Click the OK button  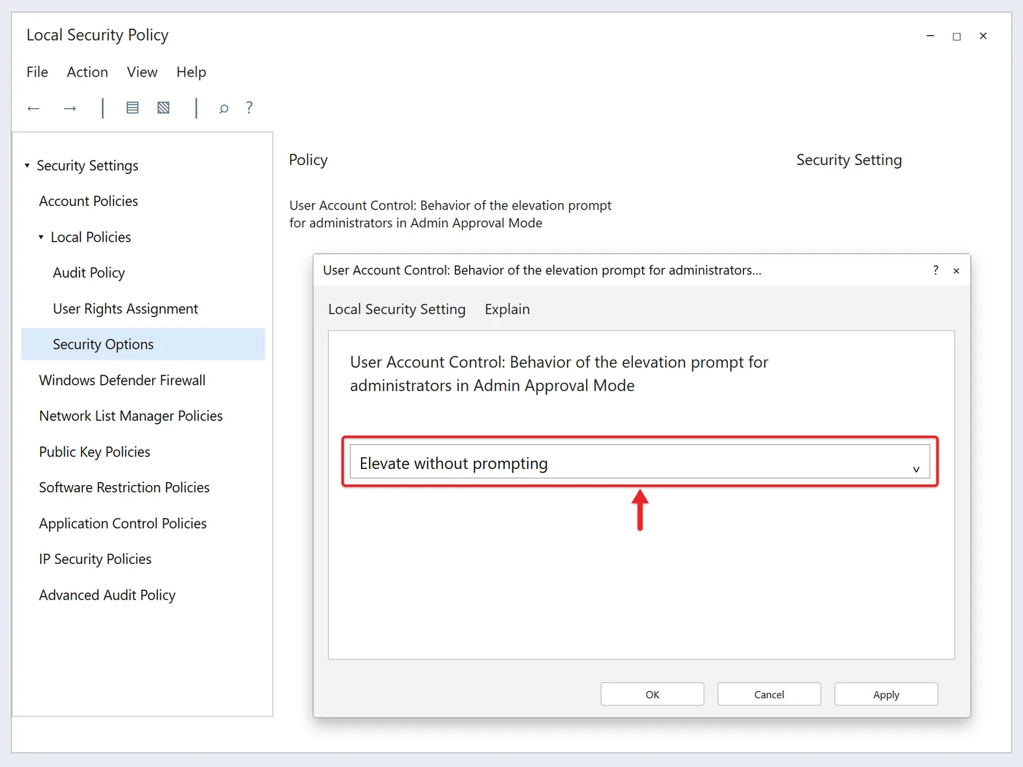click(653, 694)
